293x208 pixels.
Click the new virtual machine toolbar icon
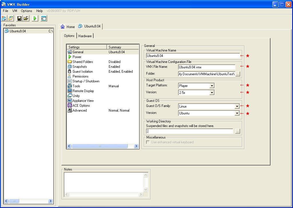tap(4, 18)
